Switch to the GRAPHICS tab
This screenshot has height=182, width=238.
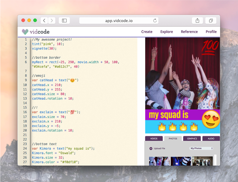192,138
